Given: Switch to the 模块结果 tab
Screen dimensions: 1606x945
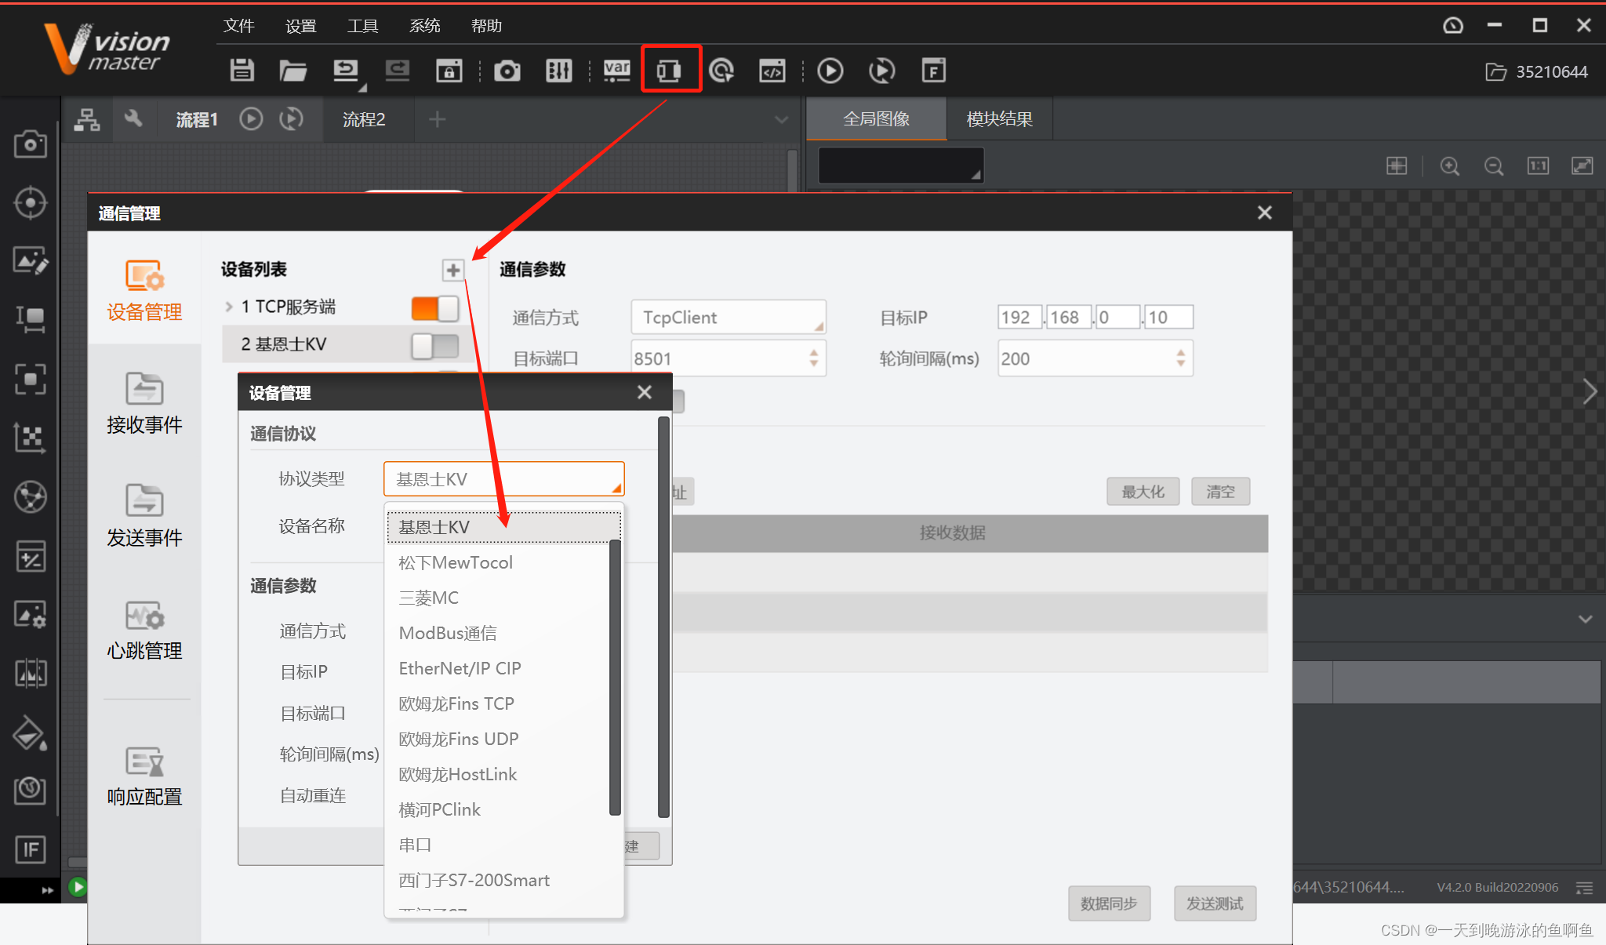Looking at the screenshot, I should click(999, 118).
